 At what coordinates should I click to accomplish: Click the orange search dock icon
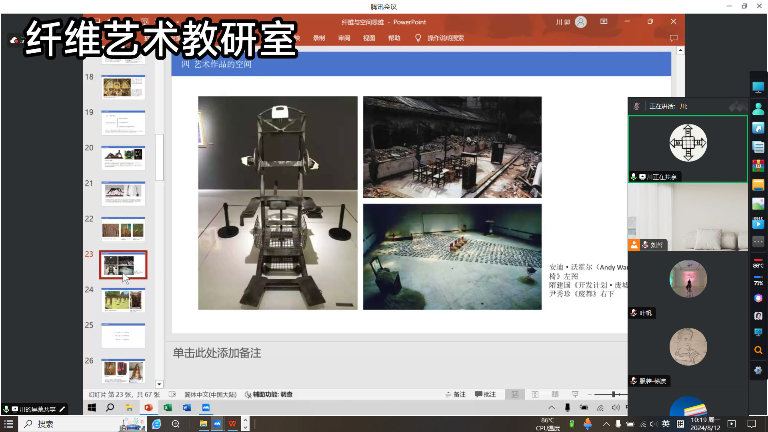point(758,350)
